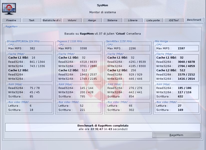Go to the Volumi tab
206x150 pixels.
click(72, 20)
